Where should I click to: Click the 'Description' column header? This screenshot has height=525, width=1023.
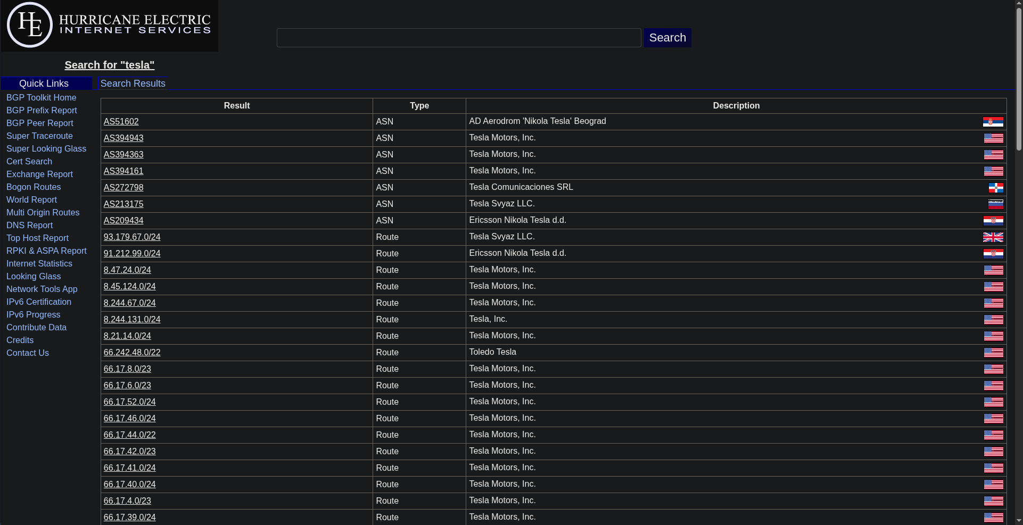(736, 106)
